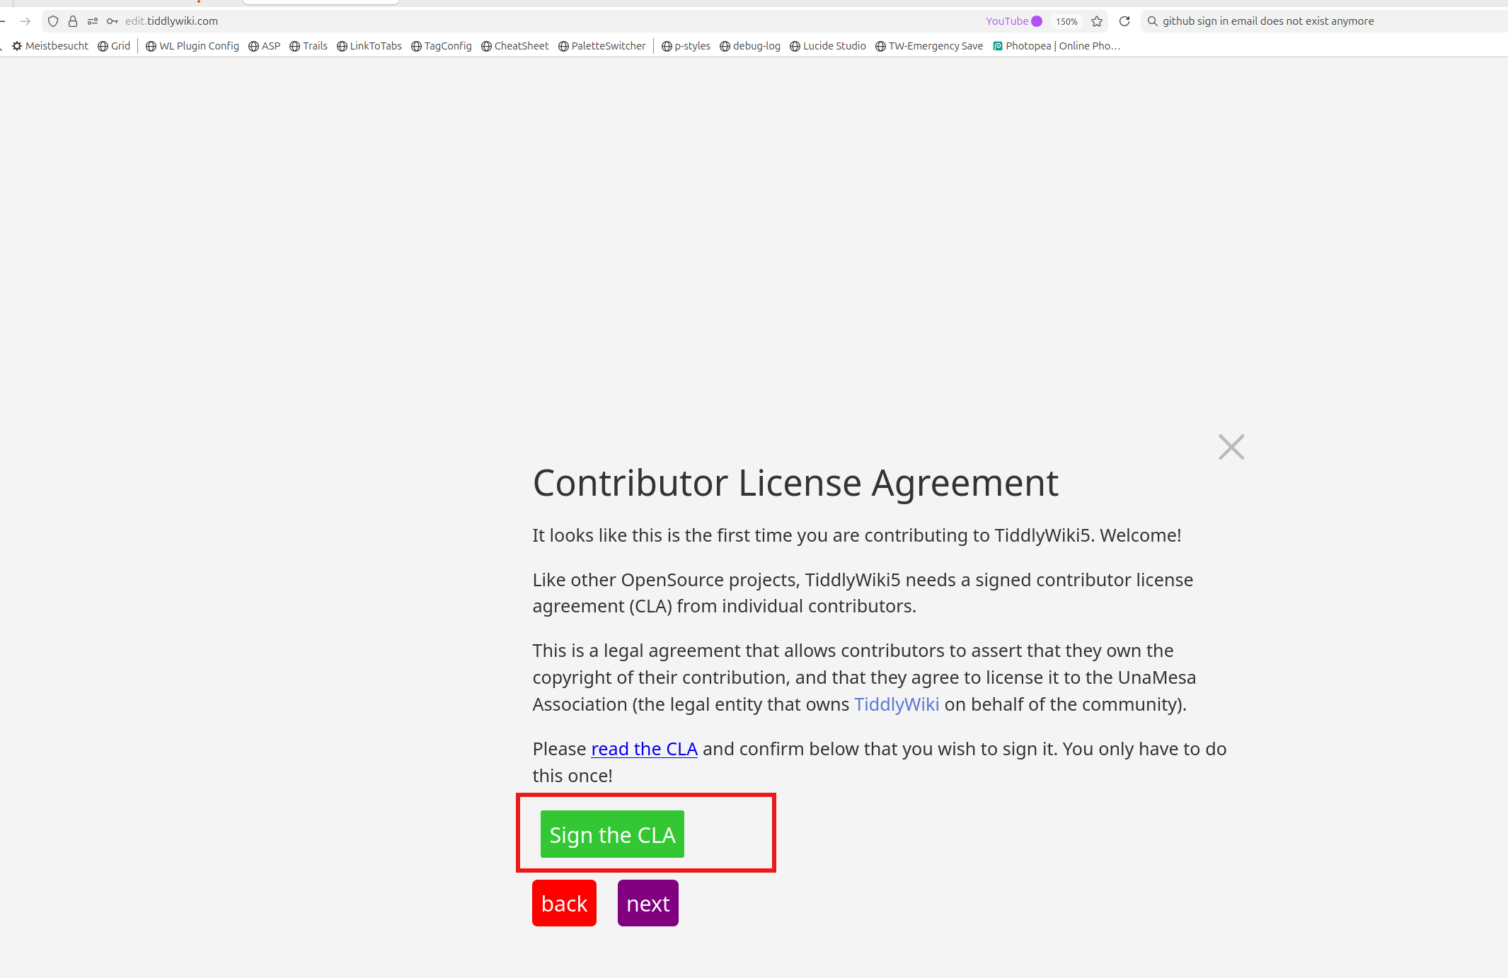Click the 150% zoom level indicator
The image size is (1508, 978).
1066,21
